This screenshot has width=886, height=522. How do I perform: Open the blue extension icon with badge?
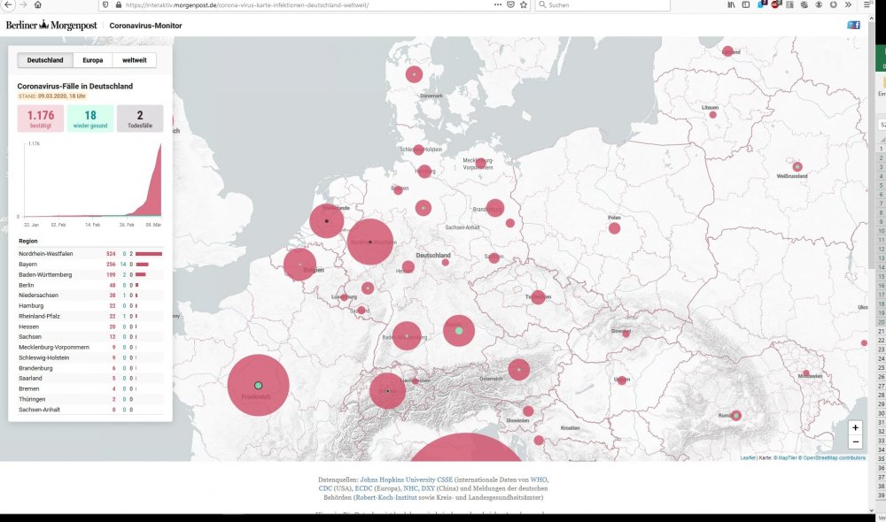[762, 4]
